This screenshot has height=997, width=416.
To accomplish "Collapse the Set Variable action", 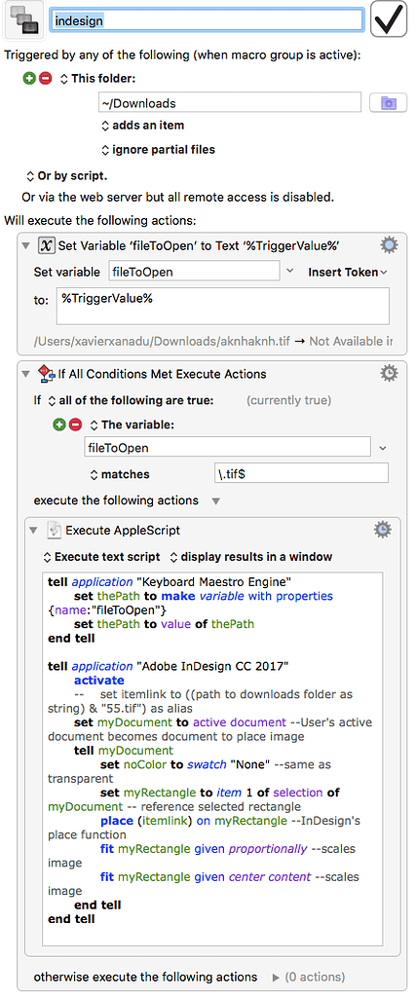I will point(26,246).
